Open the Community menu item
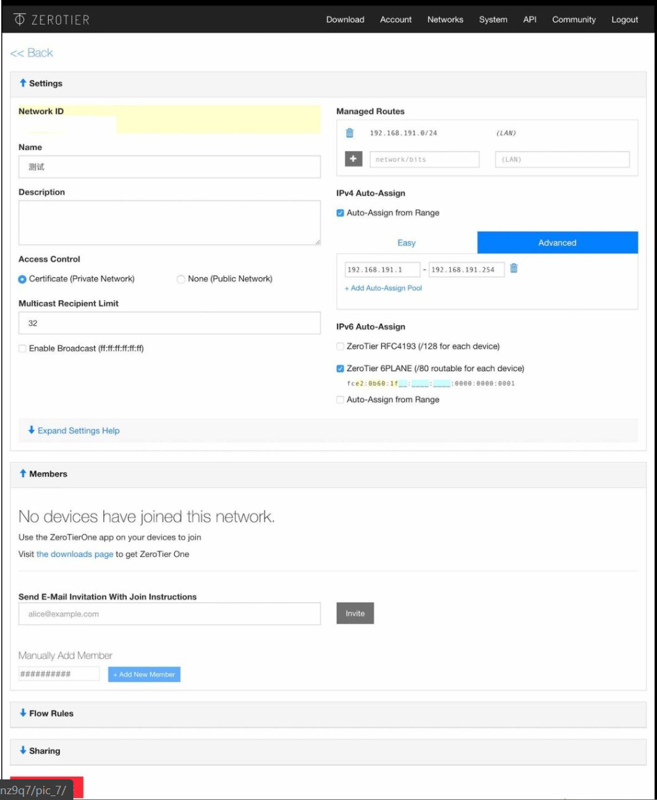Viewport: 657px width, 800px height. click(574, 19)
